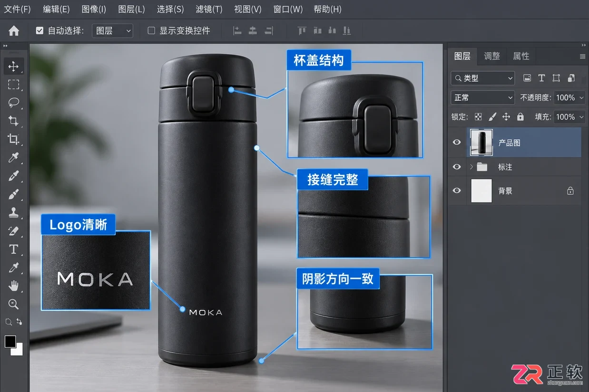The image size is (589, 392).
Task: Select the Type tool in left toolbar
Action: pos(13,249)
